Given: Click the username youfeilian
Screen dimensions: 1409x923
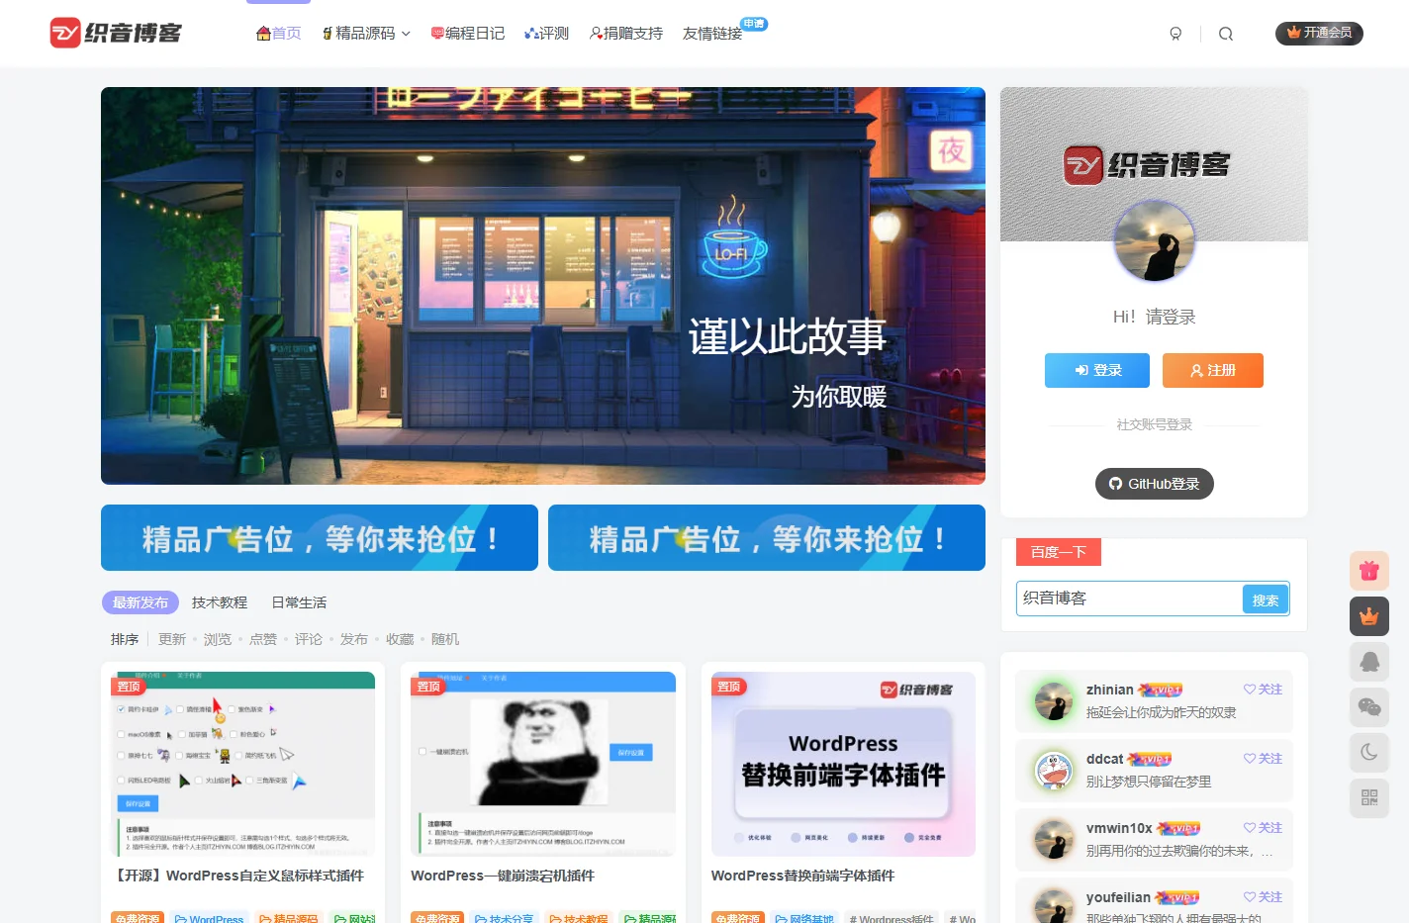Looking at the screenshot, I should 1118,897.
